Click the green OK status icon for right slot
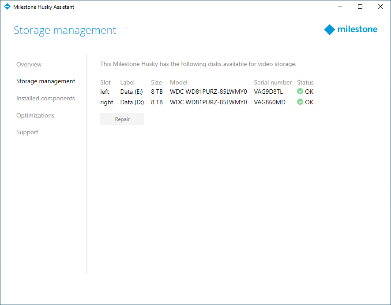This screenshot has height=305, width=391. pyautogui.click(x=300, y=102)
